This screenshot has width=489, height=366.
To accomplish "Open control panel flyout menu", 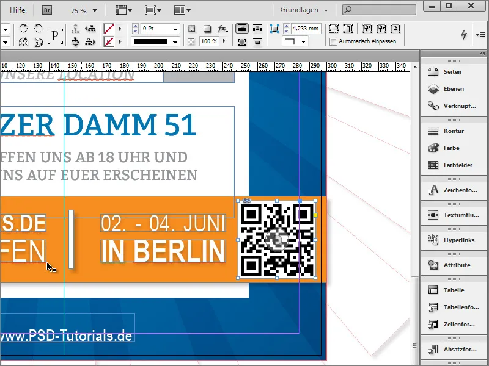I will 480,35.
